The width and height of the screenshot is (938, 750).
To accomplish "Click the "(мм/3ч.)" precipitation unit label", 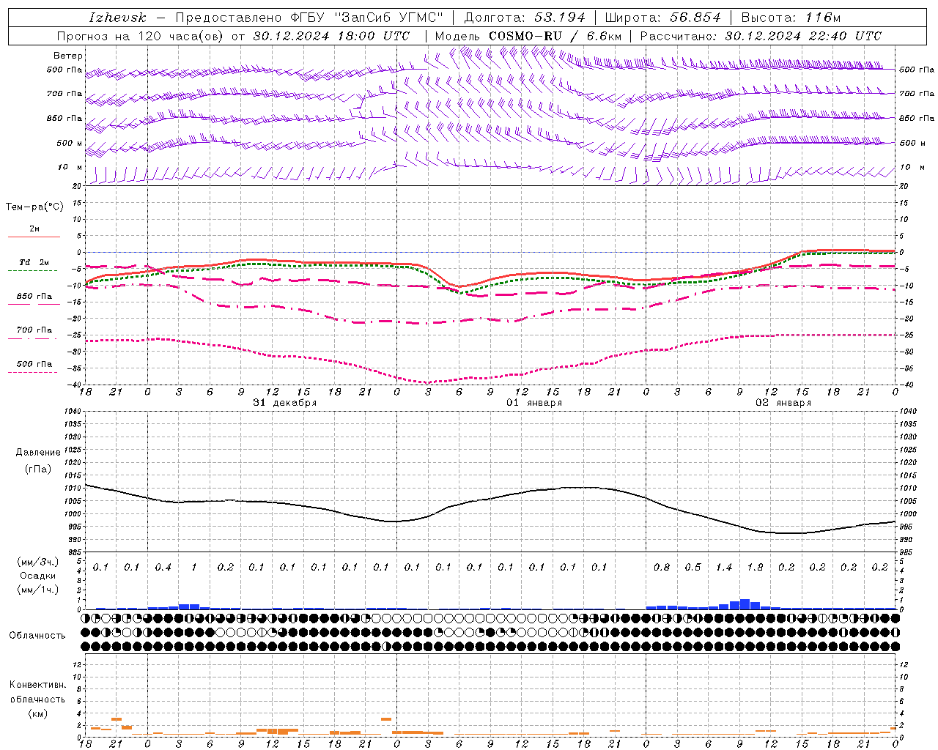I will pyautogui.click(x=38, y=562).
